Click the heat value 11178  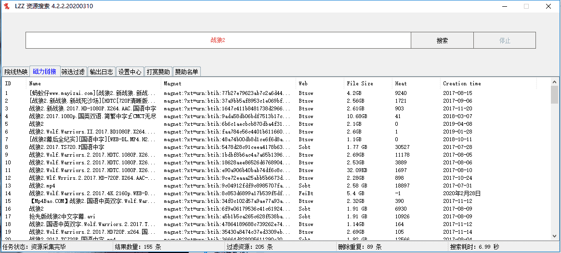(402, 155)
